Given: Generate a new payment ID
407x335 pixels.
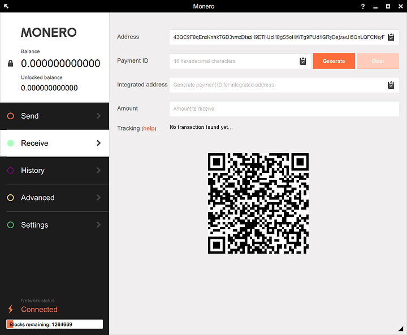Looking at the screenshot, I should click(x=334, y=61).
